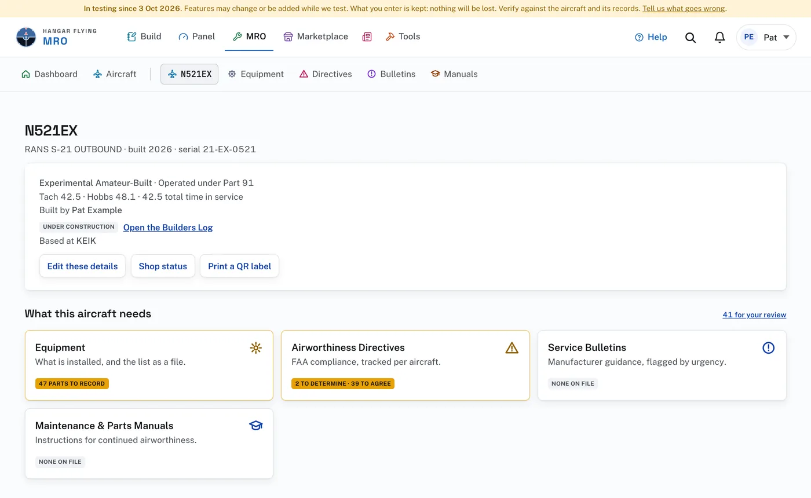
Task: Click the 2 TO DETERMINE · 39 TO AGREE badge
Action: tap(343, 383)
